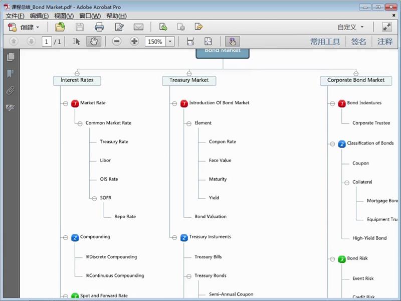Image resolution: width=401 pixels, height=301 pixels.
Task: Collapse the Compounding branch toggle
Action: point(66,237)
